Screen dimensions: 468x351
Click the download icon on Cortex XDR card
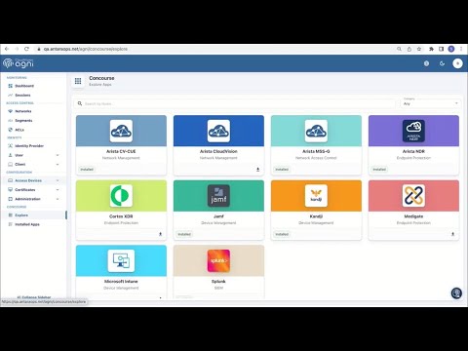click(160, 234)
